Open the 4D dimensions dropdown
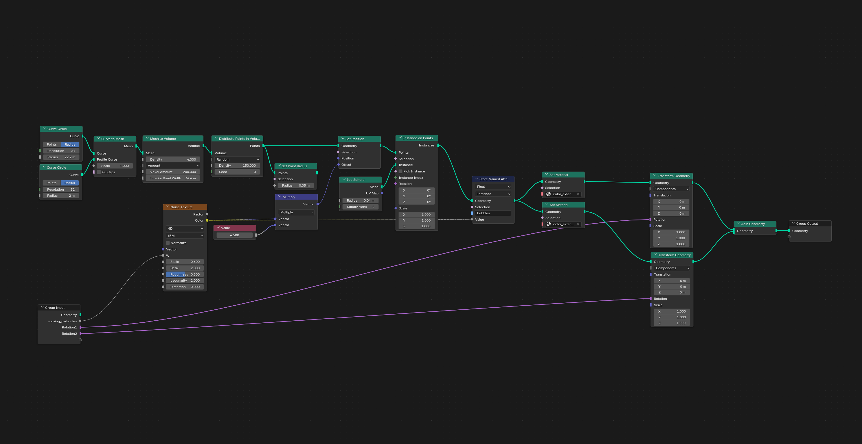The height and width of the screenshot is (444, 862). pyautogui.click(x=185, y=228)
